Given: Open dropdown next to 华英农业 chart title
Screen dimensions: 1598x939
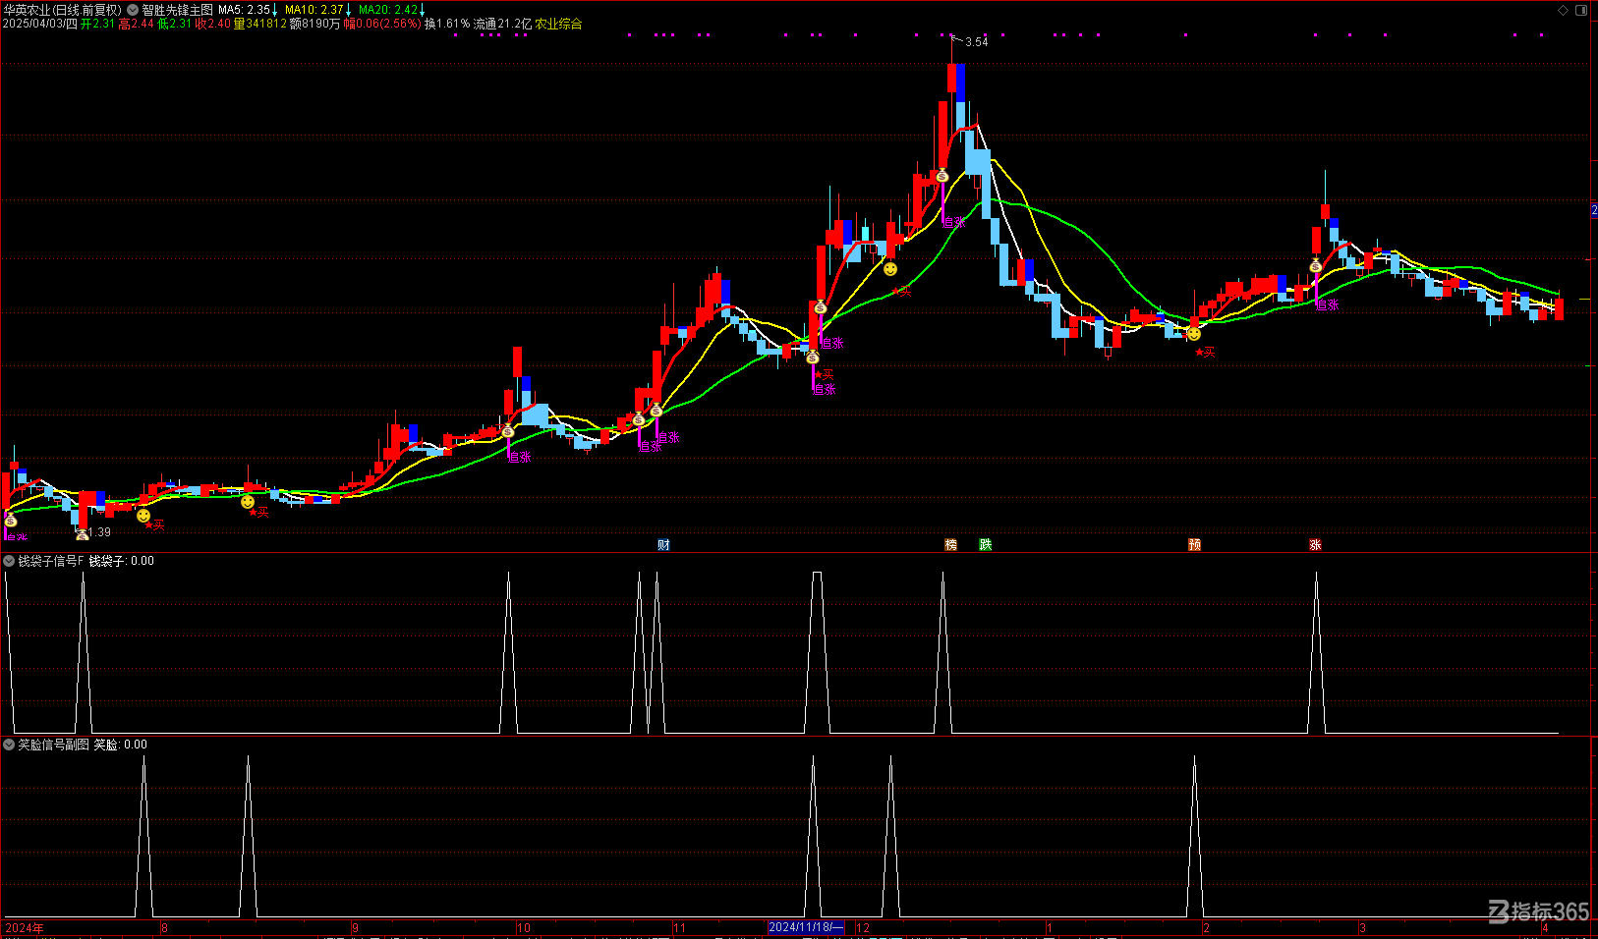Looking at the screenshot, I should [x=133, y=10].
